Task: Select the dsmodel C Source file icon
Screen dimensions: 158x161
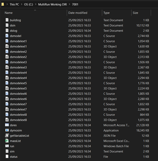Action: tap(7, 36)
